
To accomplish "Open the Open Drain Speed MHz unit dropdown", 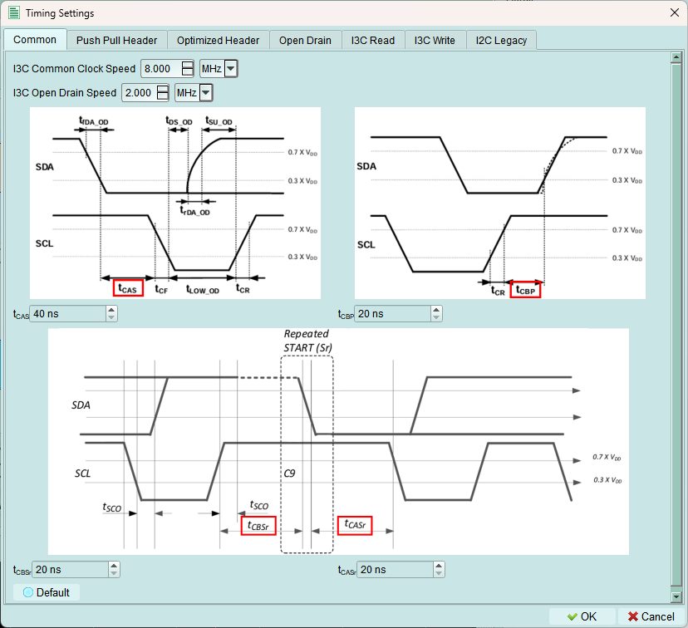I will 205,93.
